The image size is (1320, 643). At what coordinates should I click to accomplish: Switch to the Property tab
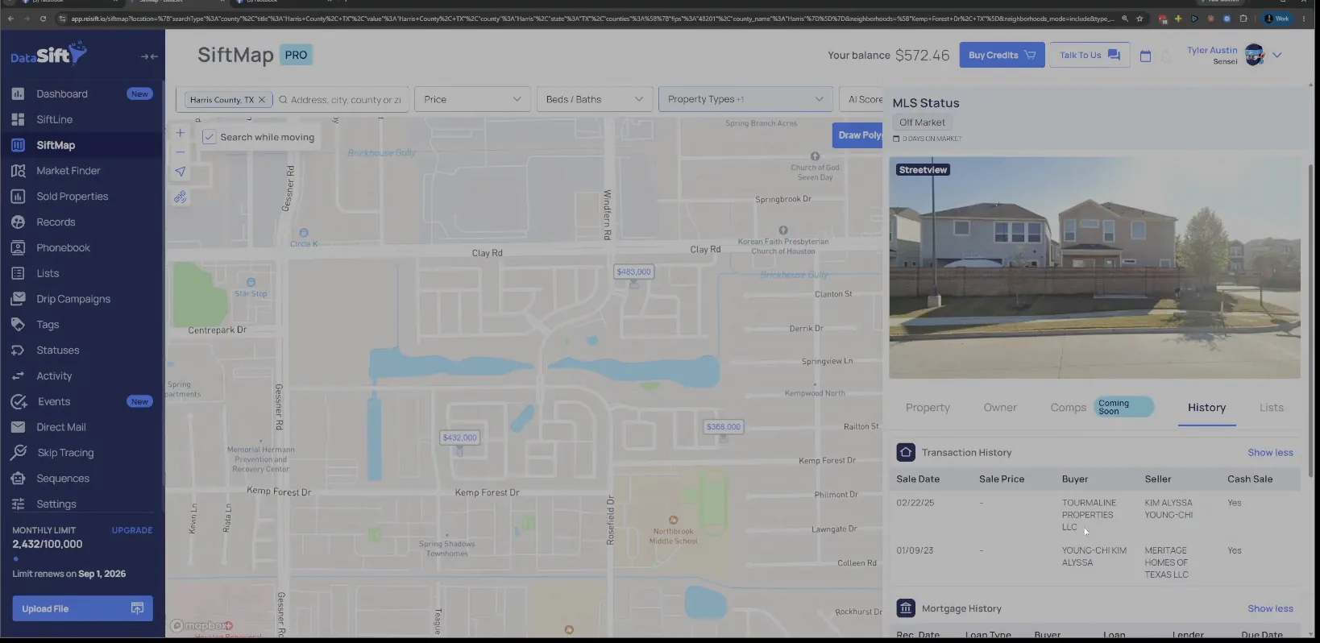click(x=928, y=408)
